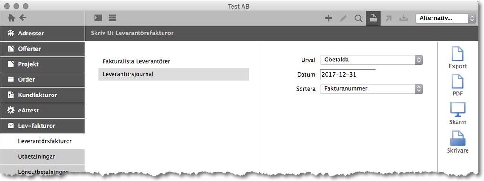Open the Sortera dropdown showing Fakturanummer
Viewport: 484px width, 181px height.
tap(371, 89)
